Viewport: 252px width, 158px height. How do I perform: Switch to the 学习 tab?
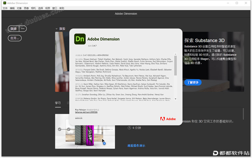point(58,103)
